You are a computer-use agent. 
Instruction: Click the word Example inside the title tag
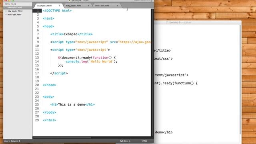pos(70,34)
